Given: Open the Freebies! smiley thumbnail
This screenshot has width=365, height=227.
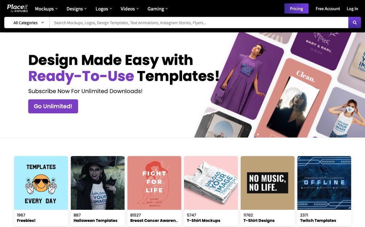Looking at the screenshot, I should click(x=41, y=183).
